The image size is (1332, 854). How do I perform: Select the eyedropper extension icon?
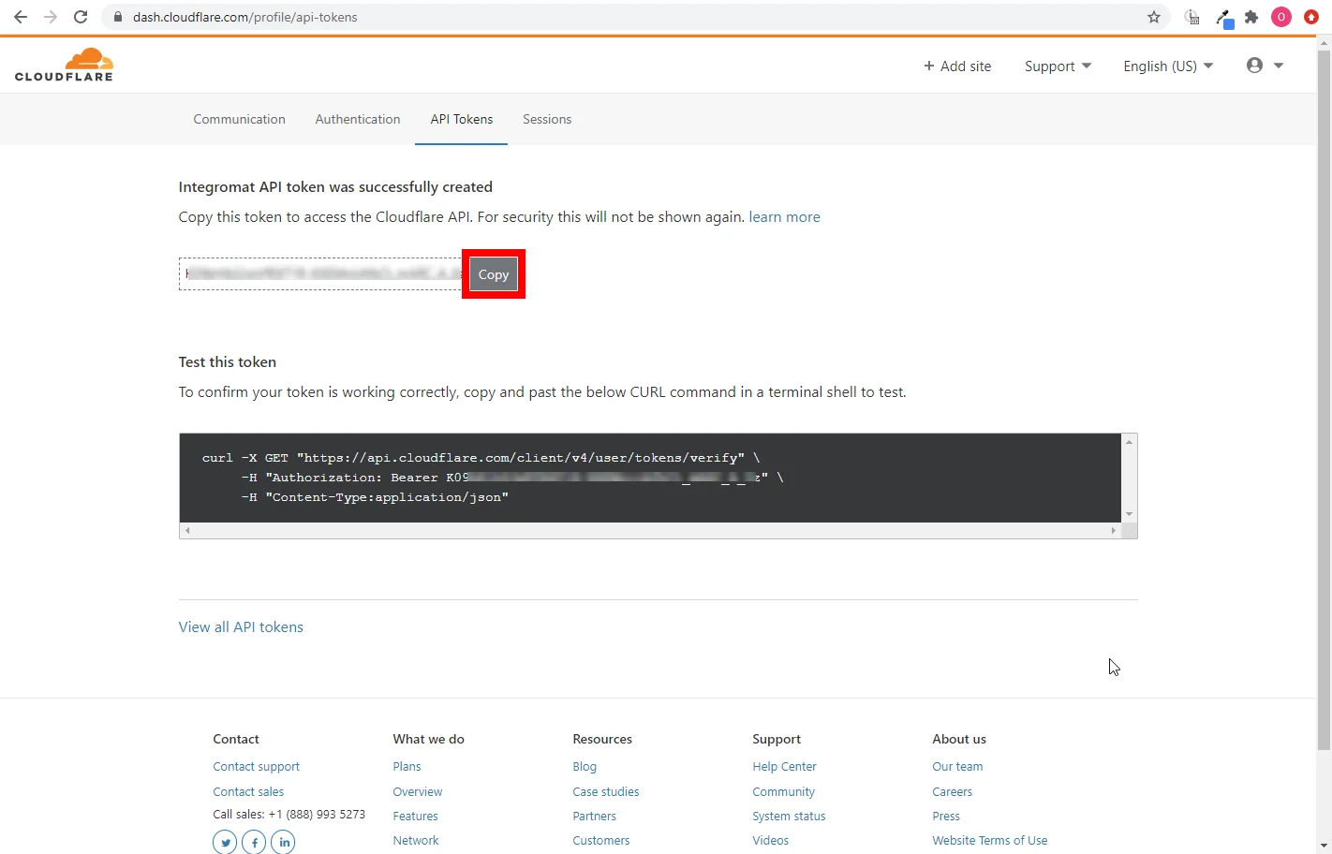1224,18
